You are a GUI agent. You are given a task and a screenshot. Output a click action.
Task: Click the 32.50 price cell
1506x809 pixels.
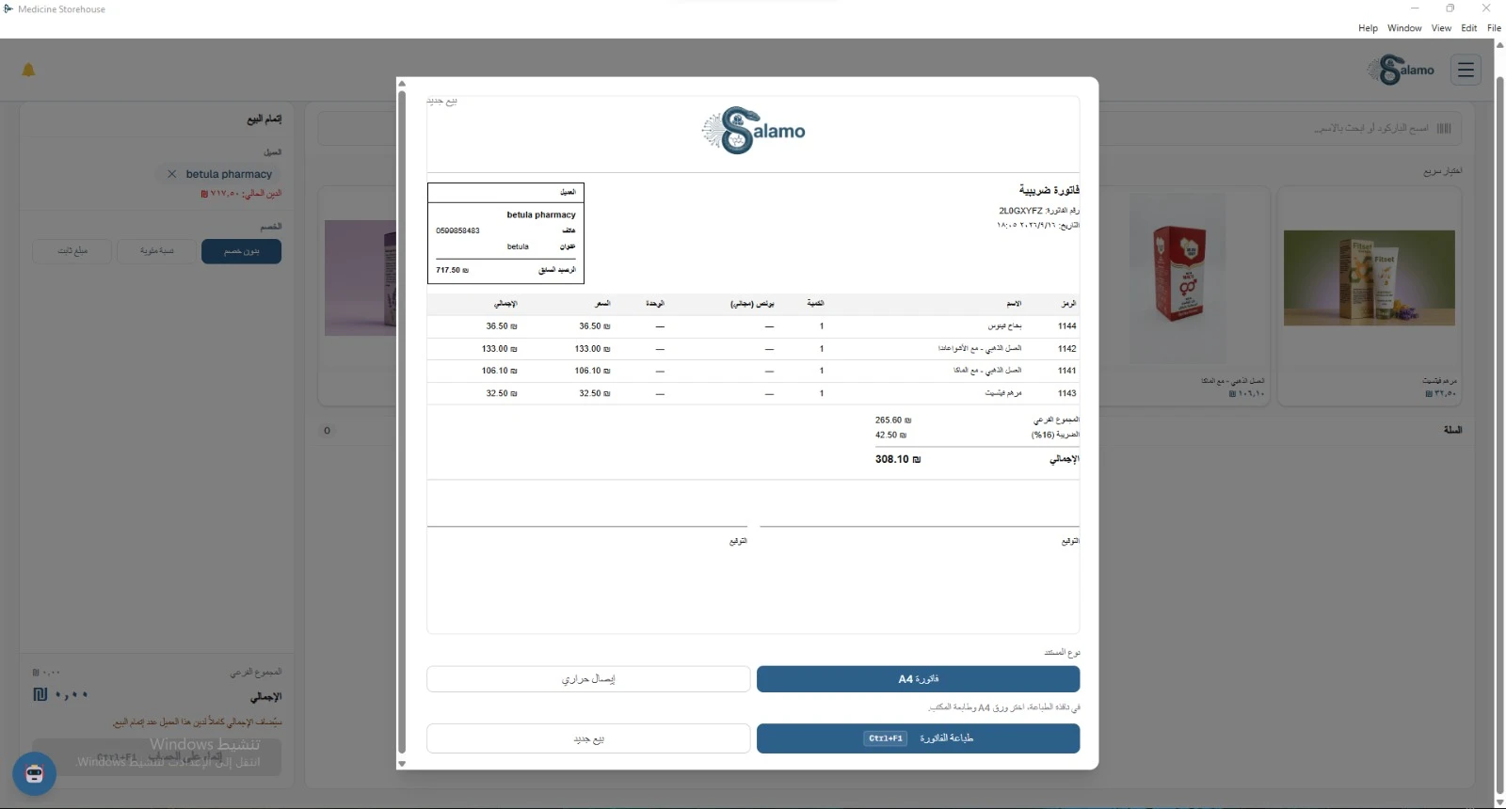pos(594,393)
